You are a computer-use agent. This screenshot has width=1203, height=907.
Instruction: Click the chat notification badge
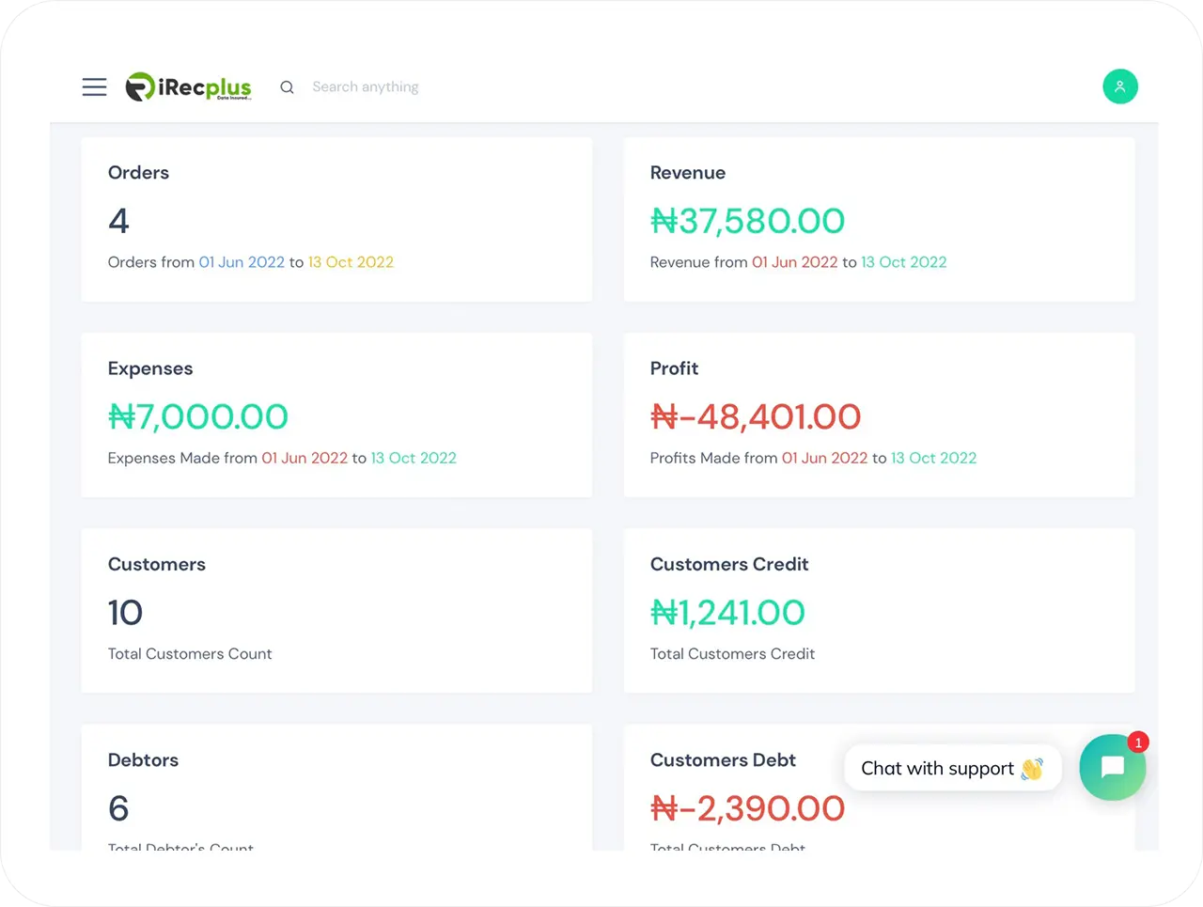click(x=1138, y=743)
